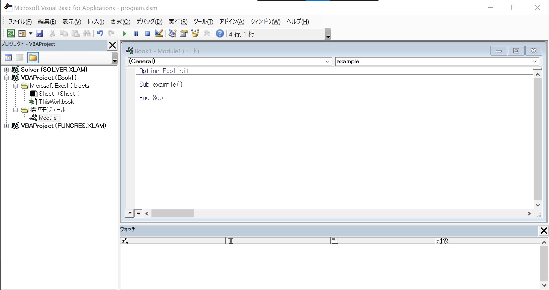
Task: Click code window scroll right arrow
Action: pyautogui.click(x=529, y=213)
